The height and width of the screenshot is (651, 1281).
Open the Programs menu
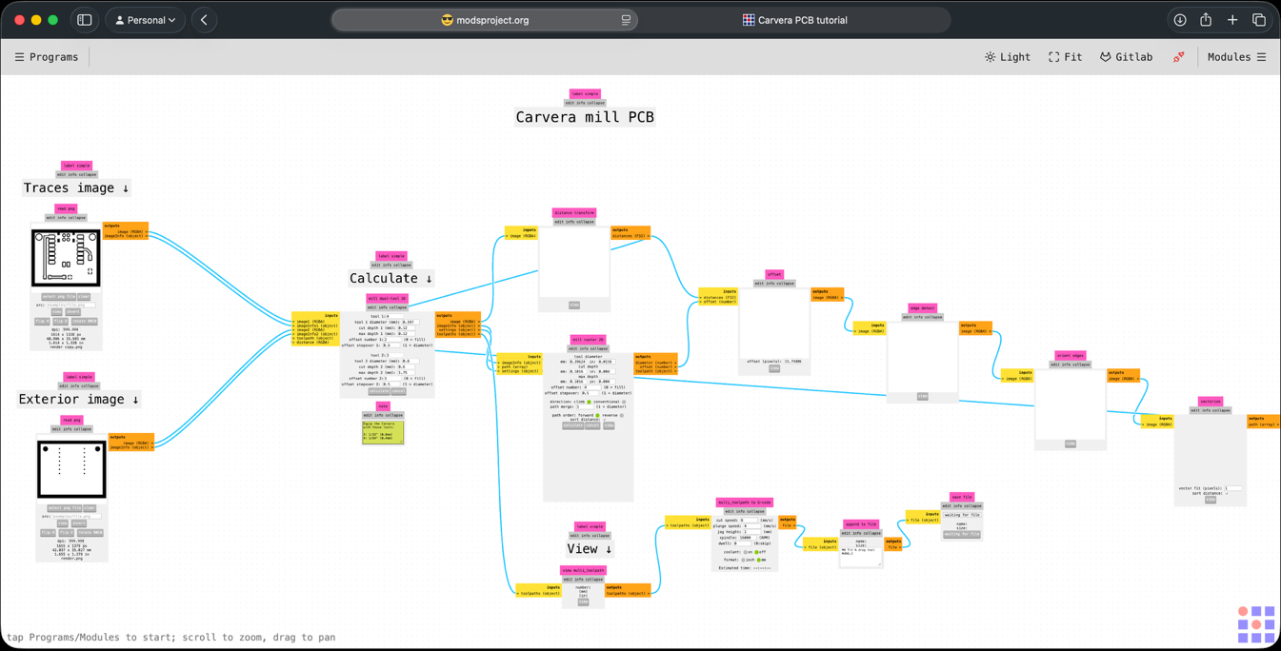tap(47, 57)
